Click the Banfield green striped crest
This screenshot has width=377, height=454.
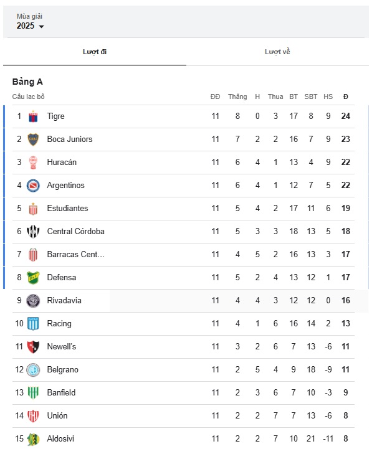click(33, 393)
